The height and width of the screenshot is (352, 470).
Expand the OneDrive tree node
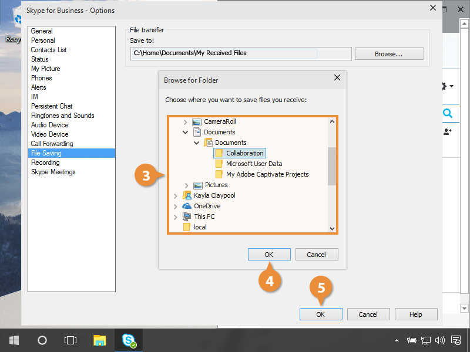pos(176,207)
